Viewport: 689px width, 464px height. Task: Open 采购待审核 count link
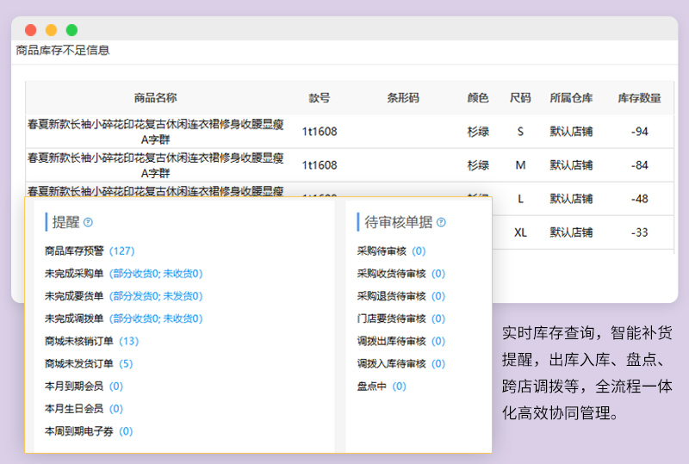419,251
